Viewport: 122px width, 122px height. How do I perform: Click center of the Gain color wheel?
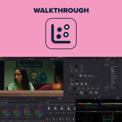28,111
